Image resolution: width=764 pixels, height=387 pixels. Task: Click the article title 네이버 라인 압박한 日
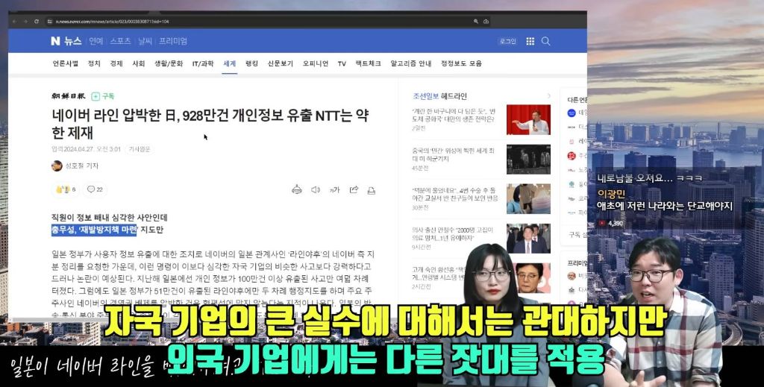coord(210,124)
